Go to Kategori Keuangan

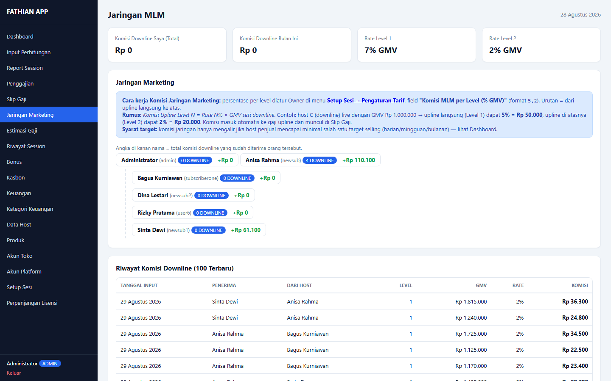tap(49, 209)
